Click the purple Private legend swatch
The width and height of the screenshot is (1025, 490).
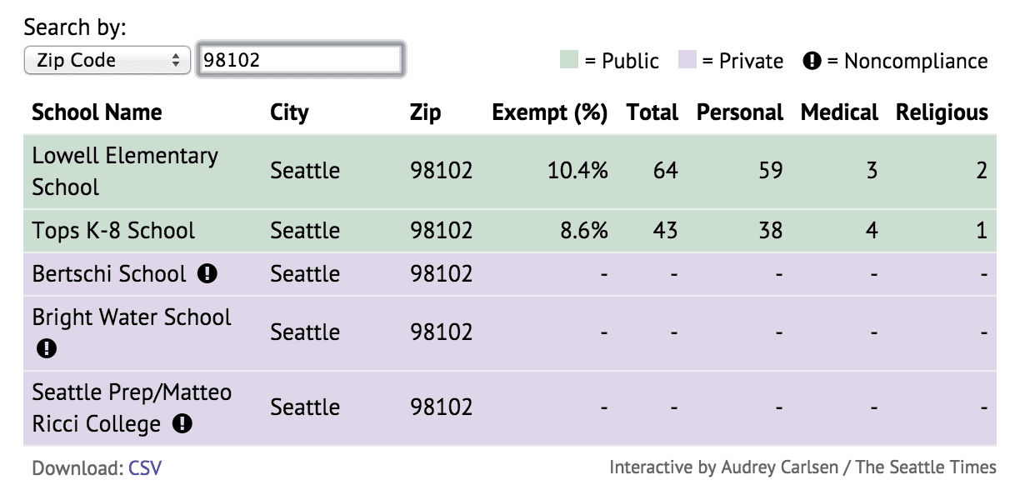coord(687,60)
